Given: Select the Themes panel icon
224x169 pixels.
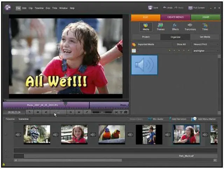Looking at the screenshot, I should click(x=161, y=27).
